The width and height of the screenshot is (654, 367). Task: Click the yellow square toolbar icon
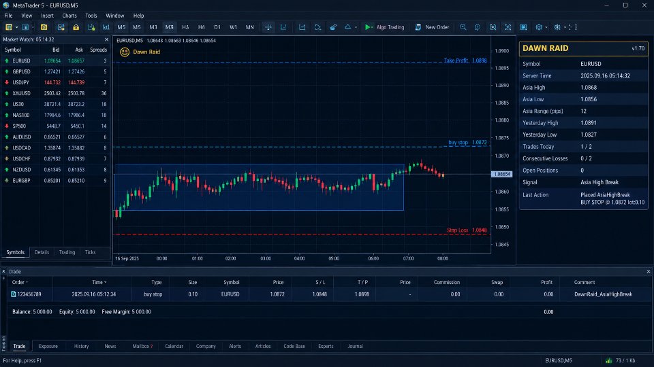[44, 27]
